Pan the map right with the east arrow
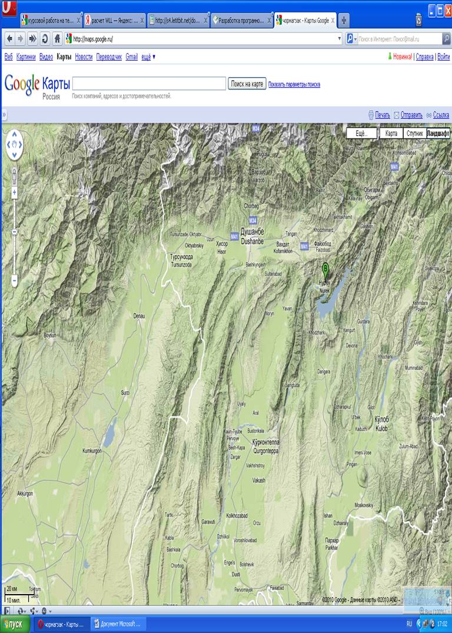 click(21, 144)
